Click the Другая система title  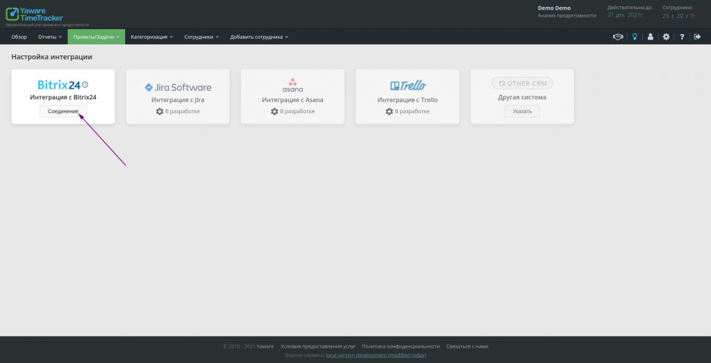522,97
